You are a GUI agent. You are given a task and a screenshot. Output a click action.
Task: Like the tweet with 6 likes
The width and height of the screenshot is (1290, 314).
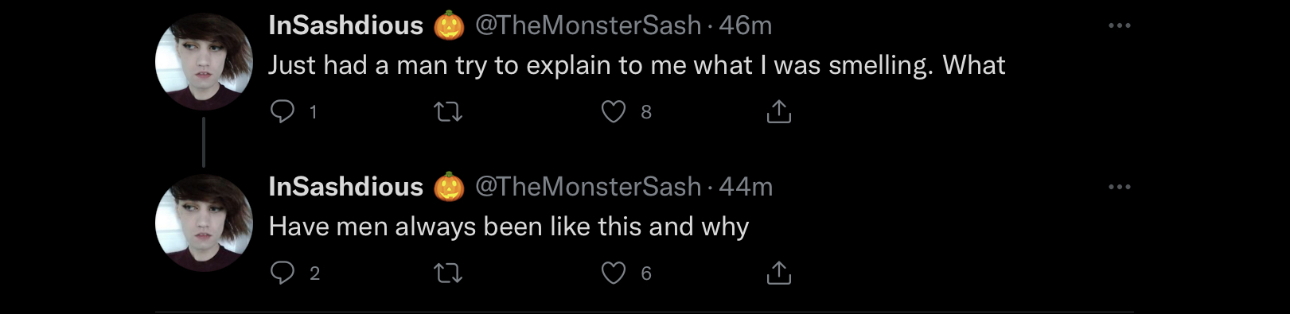click(x=613, y=273)
